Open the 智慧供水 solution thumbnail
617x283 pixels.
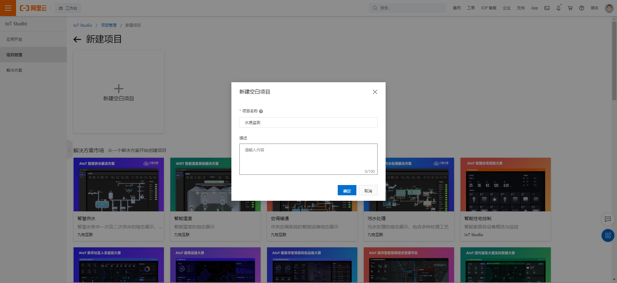coord(119,184)
